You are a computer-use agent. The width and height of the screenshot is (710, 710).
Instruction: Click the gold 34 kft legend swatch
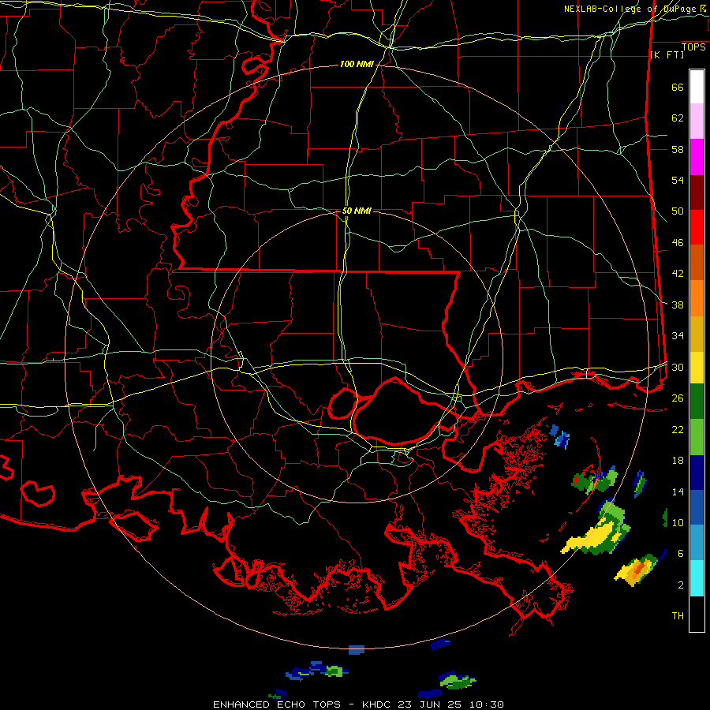tap(697, 334)
